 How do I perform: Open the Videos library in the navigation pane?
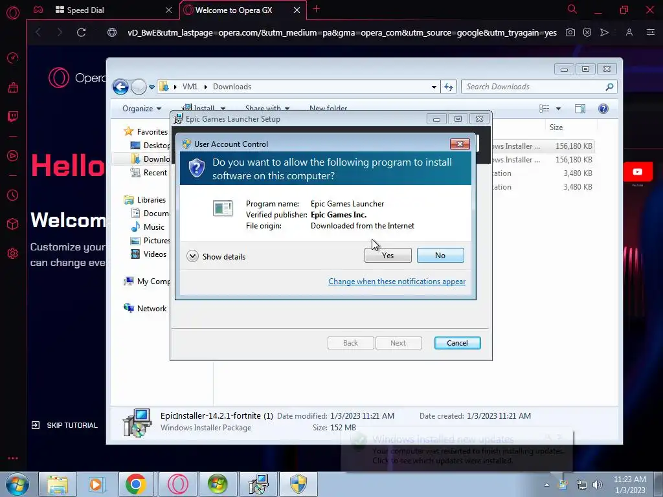click(148, 254)
